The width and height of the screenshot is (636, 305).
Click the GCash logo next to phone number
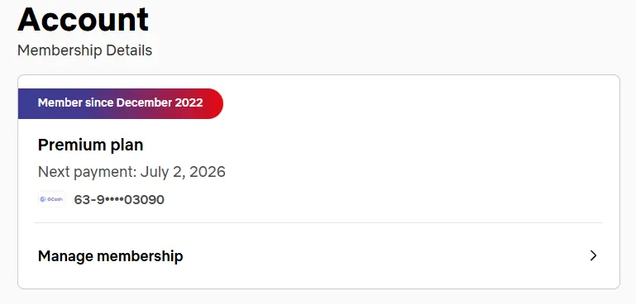coord(51,199)
